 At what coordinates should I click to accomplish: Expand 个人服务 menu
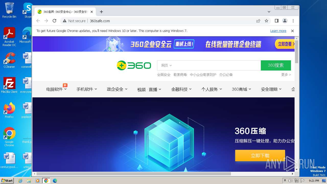click(x=212, y=89)
